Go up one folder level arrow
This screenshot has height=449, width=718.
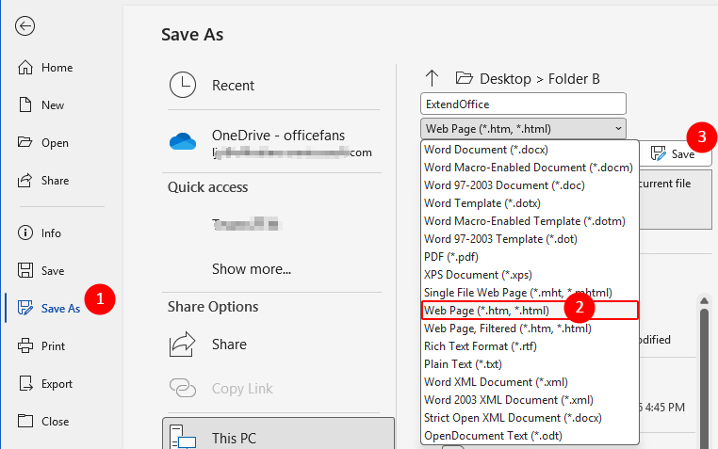[x=432, y=78]
